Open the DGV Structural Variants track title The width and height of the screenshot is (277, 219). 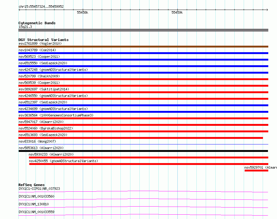coord(44,40)
